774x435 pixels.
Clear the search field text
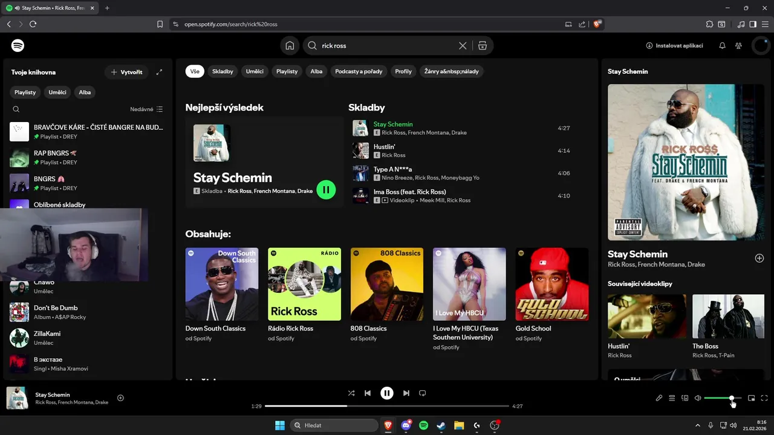tap(463, 45)
